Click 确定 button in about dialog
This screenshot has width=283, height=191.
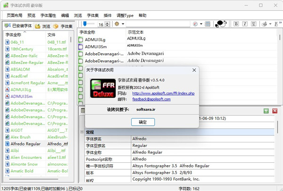tap(143, 122)
